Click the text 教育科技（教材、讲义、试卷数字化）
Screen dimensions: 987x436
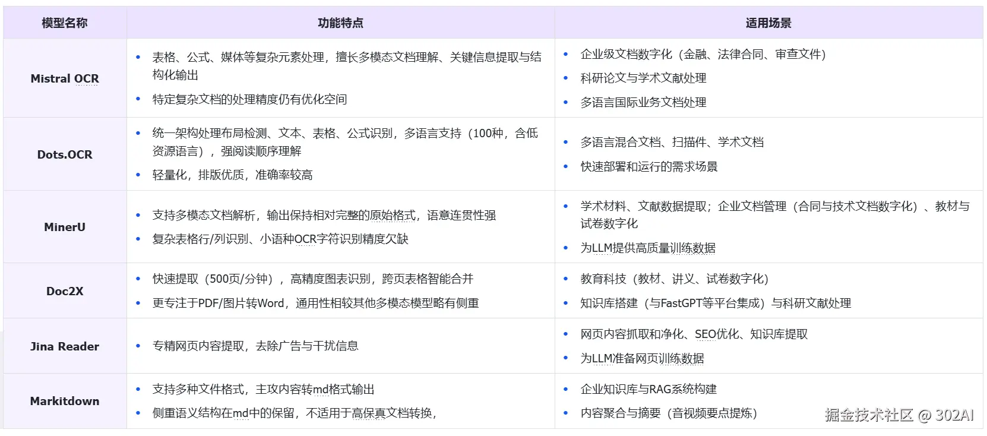coord(675,279)
